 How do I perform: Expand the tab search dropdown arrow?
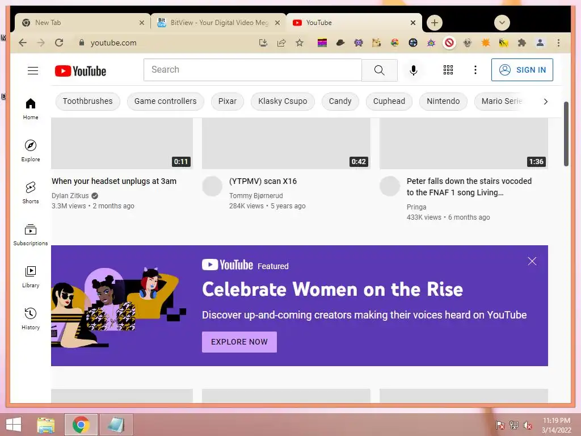click(x=502, y=23)
